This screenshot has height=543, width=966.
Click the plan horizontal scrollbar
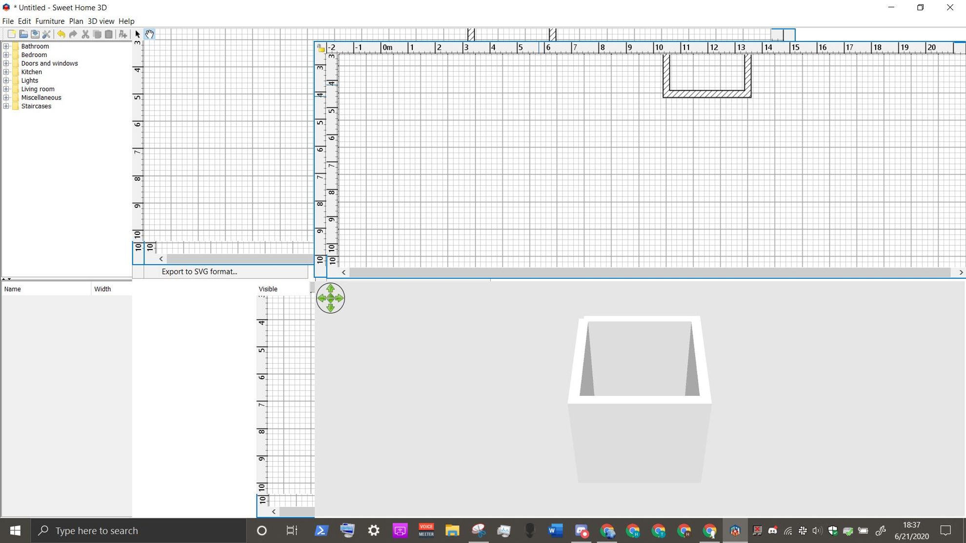point(650,272)
